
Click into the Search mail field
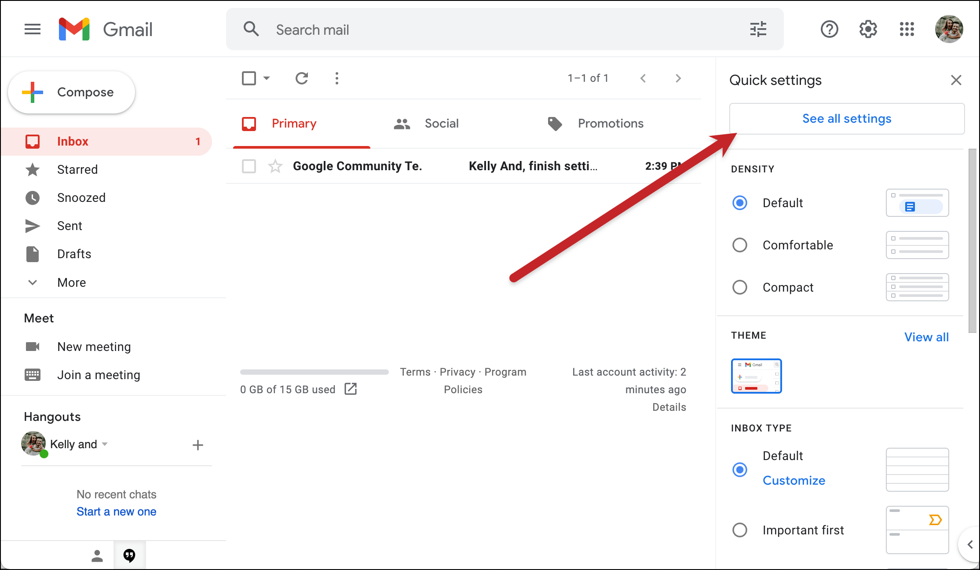point(505,29)
